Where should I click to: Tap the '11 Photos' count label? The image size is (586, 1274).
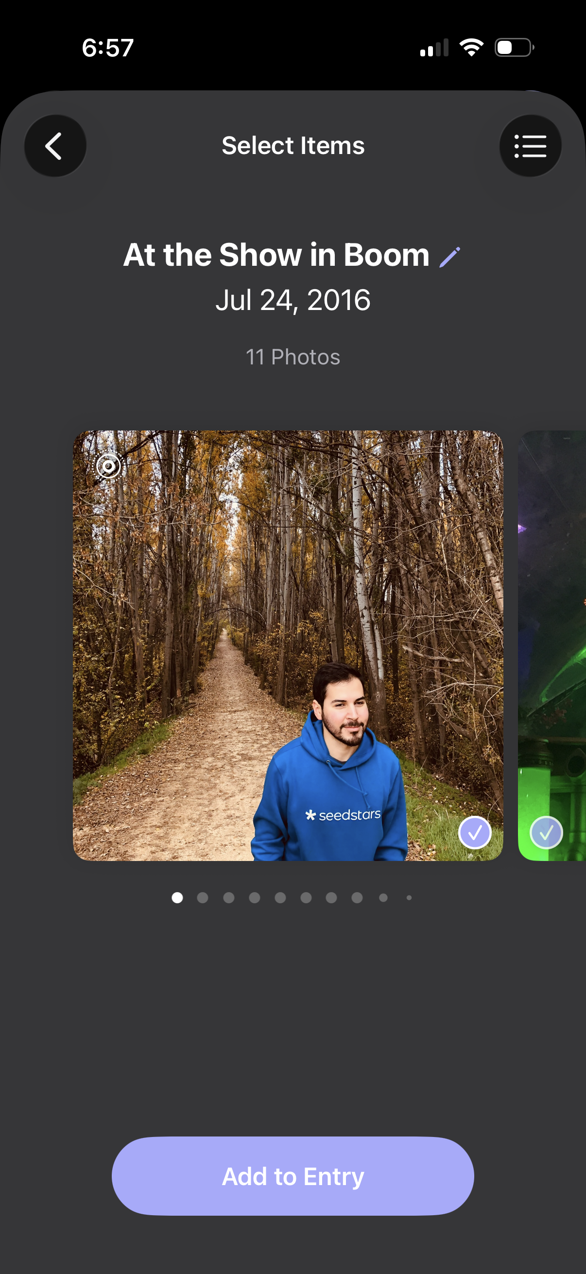click(x=293, y=357)
